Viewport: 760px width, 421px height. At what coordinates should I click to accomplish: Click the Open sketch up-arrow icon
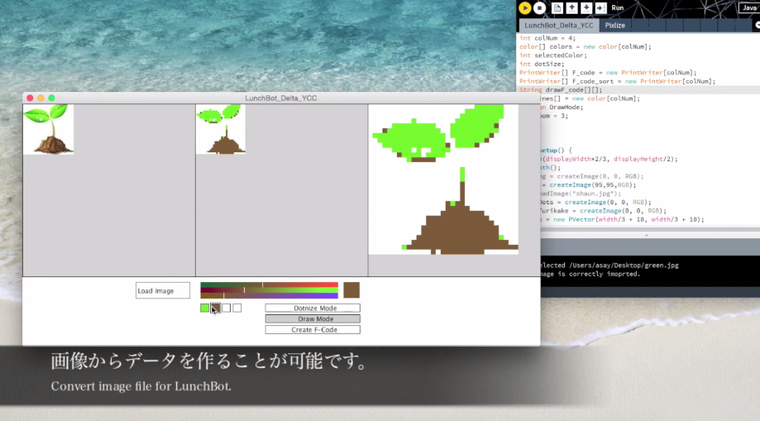coord(571,7)
